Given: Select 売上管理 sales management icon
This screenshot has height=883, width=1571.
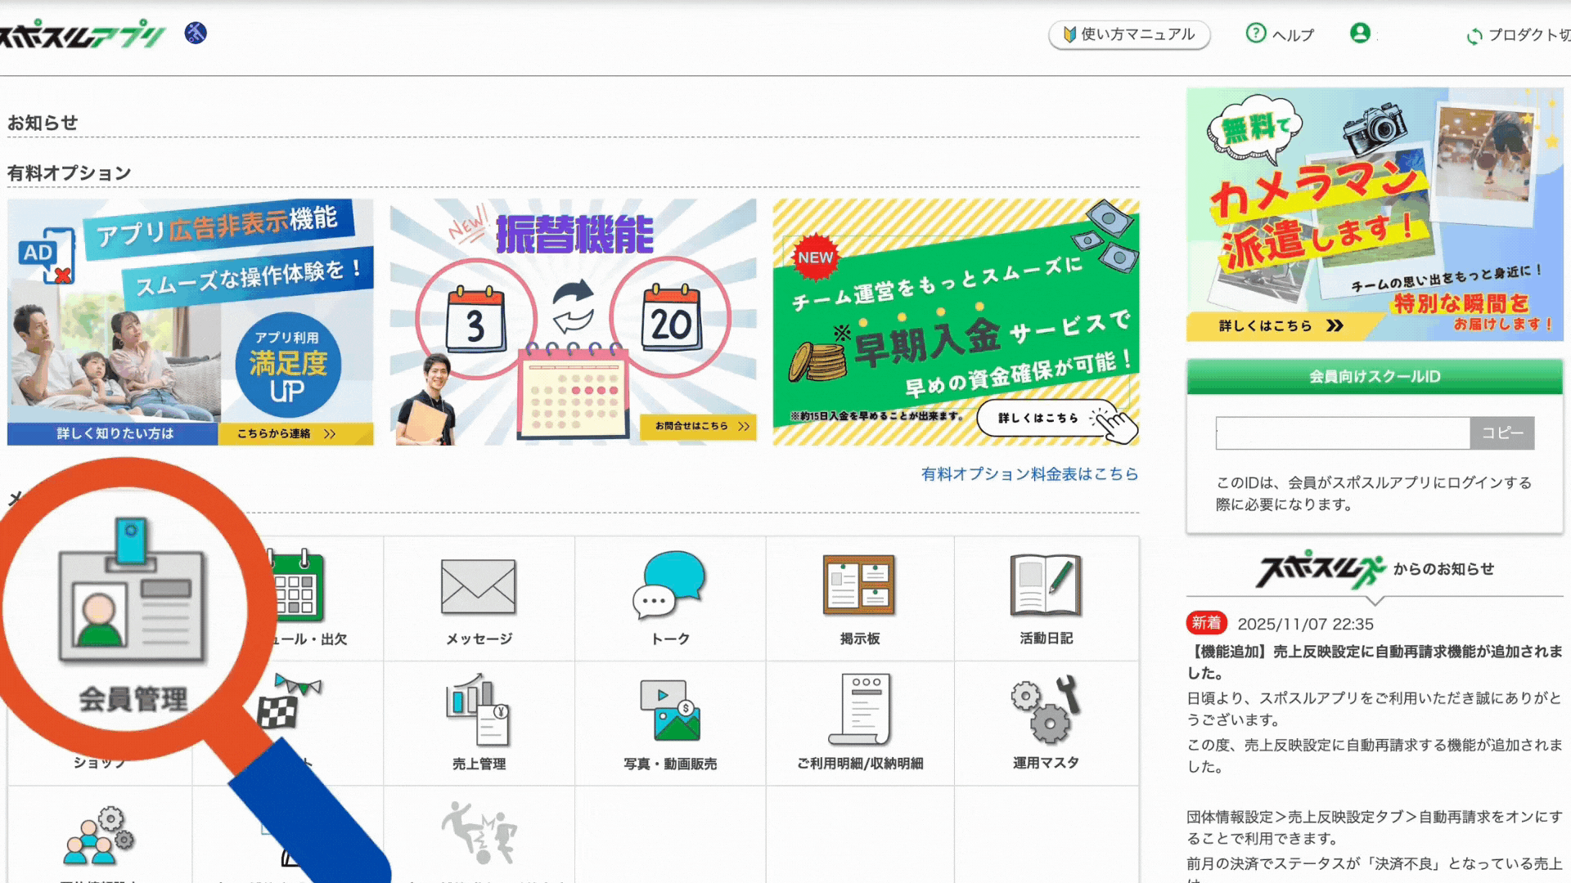Looking at the screenshot, I should click(478, 710).
